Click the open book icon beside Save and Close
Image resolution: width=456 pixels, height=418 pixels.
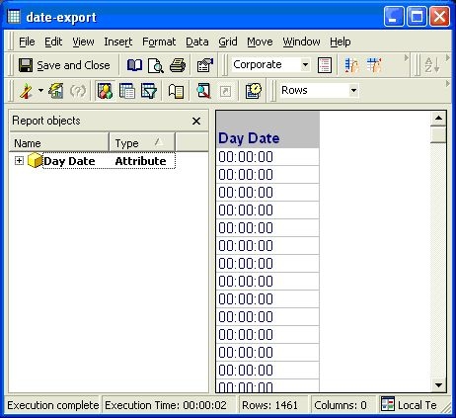click(134, 65)
